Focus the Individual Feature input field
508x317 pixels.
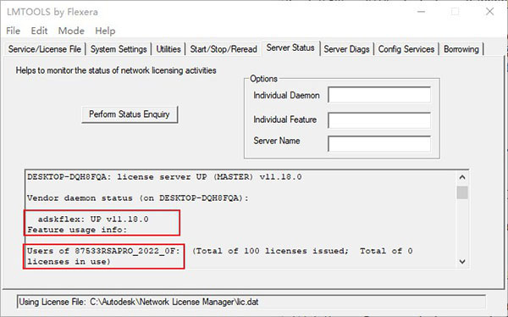(379, 120)
